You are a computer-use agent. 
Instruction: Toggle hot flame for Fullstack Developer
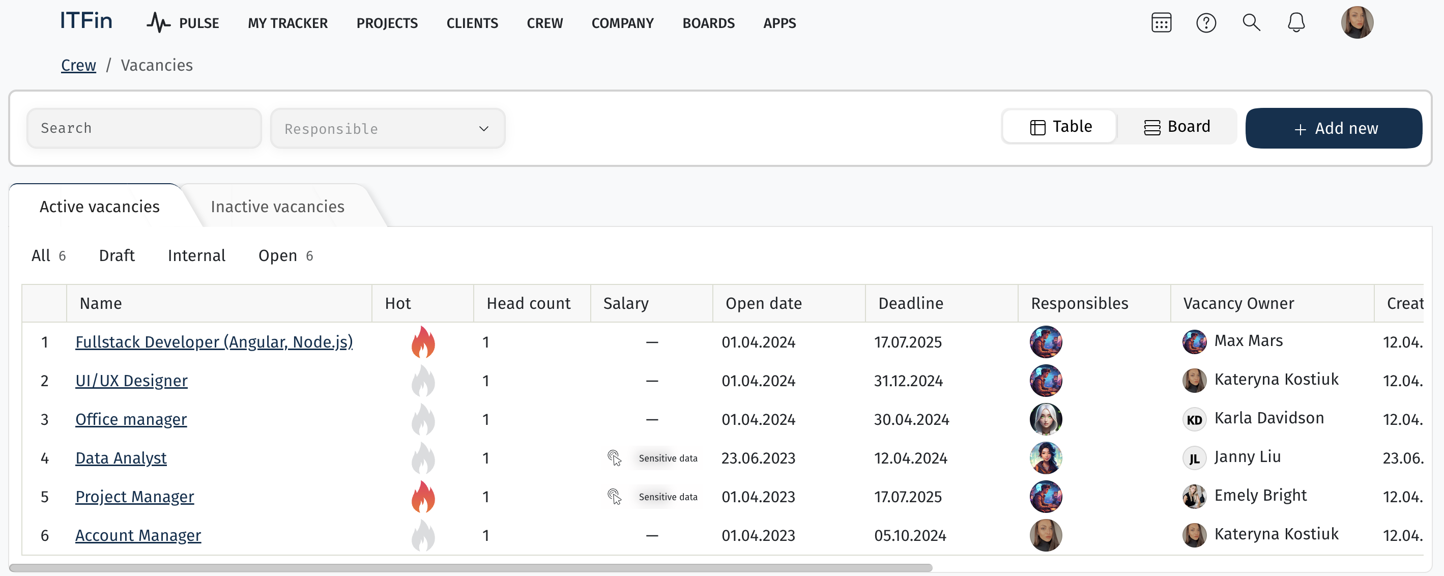(x=423, y=342)
